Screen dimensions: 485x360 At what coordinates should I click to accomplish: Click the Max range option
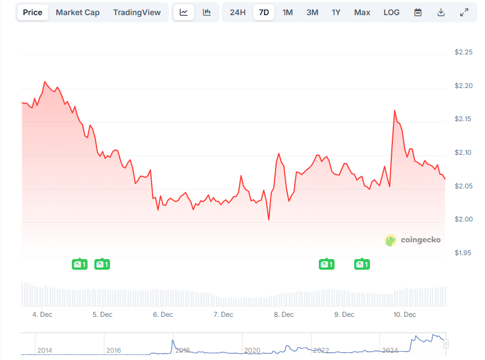pos(362,12)
